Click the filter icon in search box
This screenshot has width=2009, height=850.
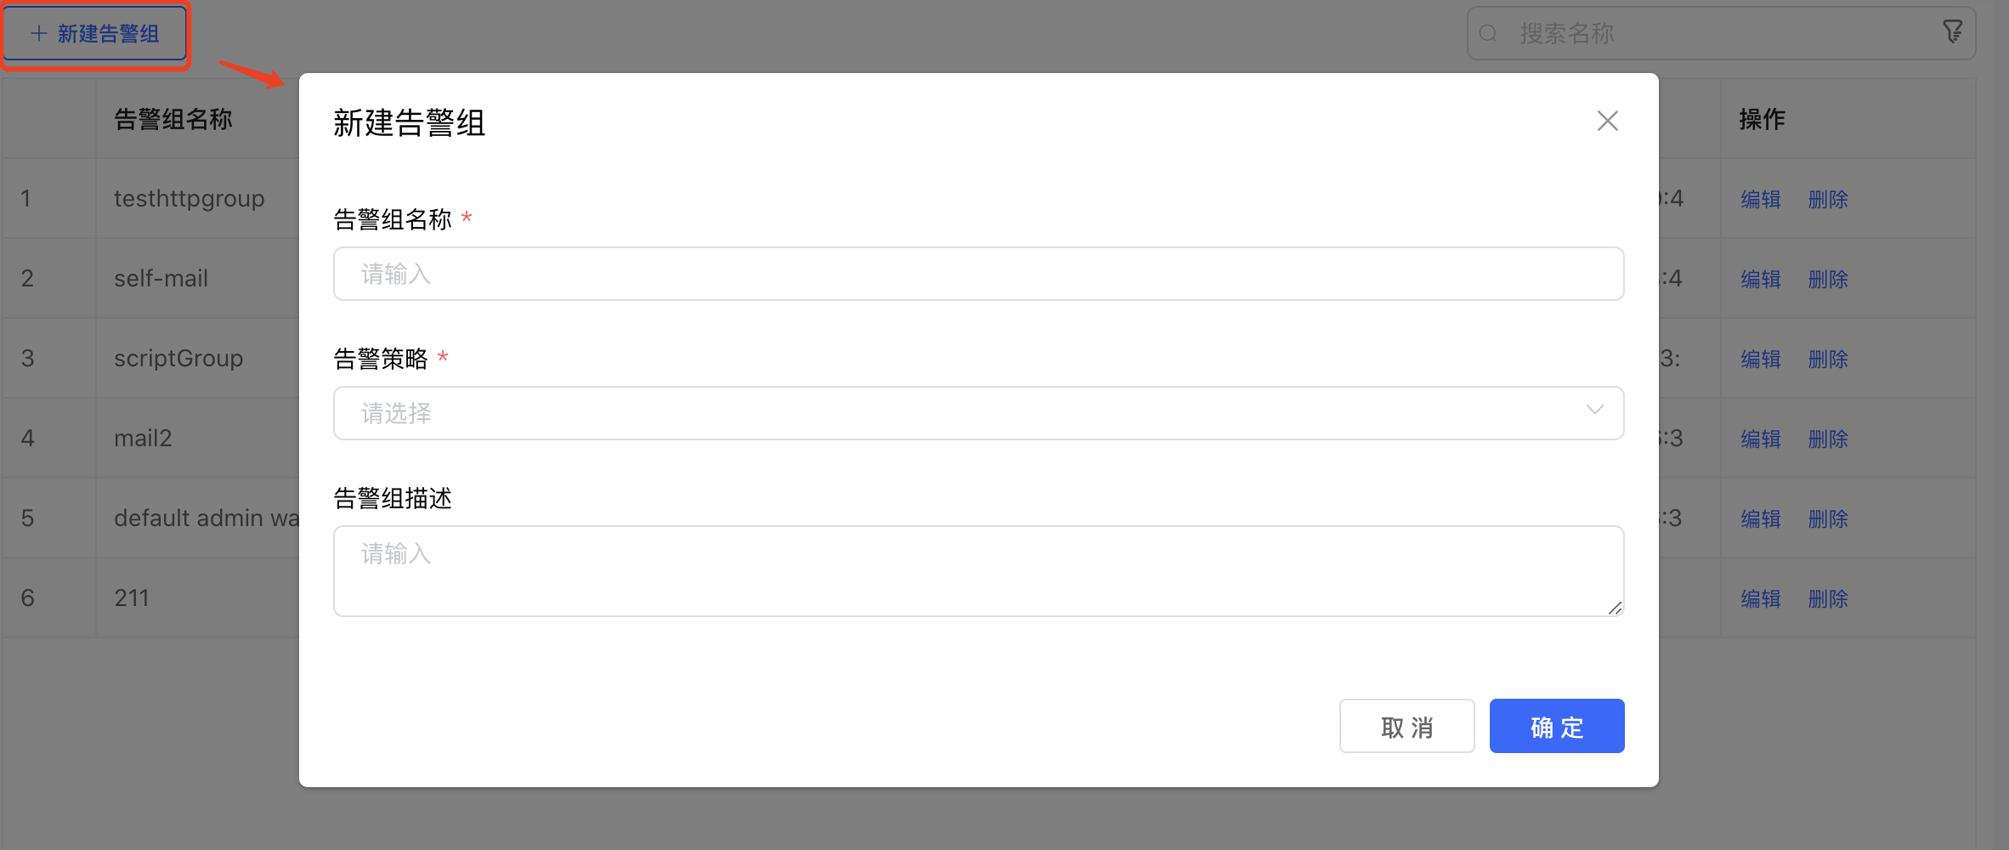(x=1952, y=32)
